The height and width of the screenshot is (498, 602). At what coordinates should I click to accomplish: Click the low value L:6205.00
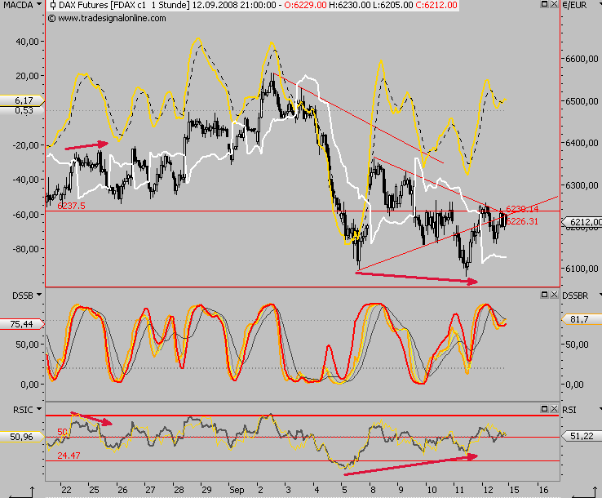click(x=392, y=5)
